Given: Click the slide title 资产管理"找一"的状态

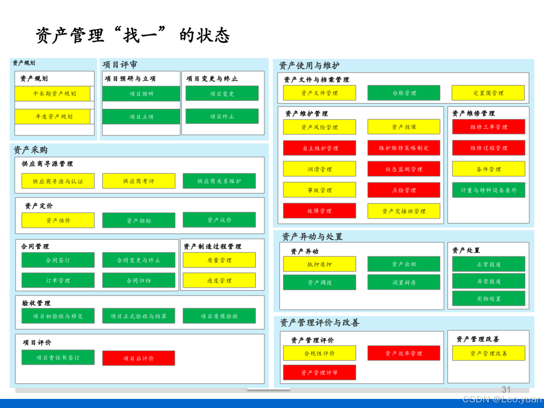Looking at the screenshot, I should (132, 35).
